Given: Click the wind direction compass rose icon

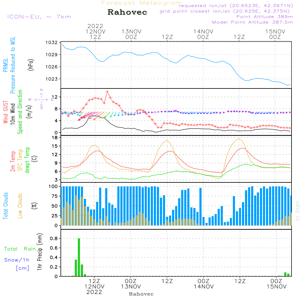Looking at the screenshot, I should (x=41, y=99).
